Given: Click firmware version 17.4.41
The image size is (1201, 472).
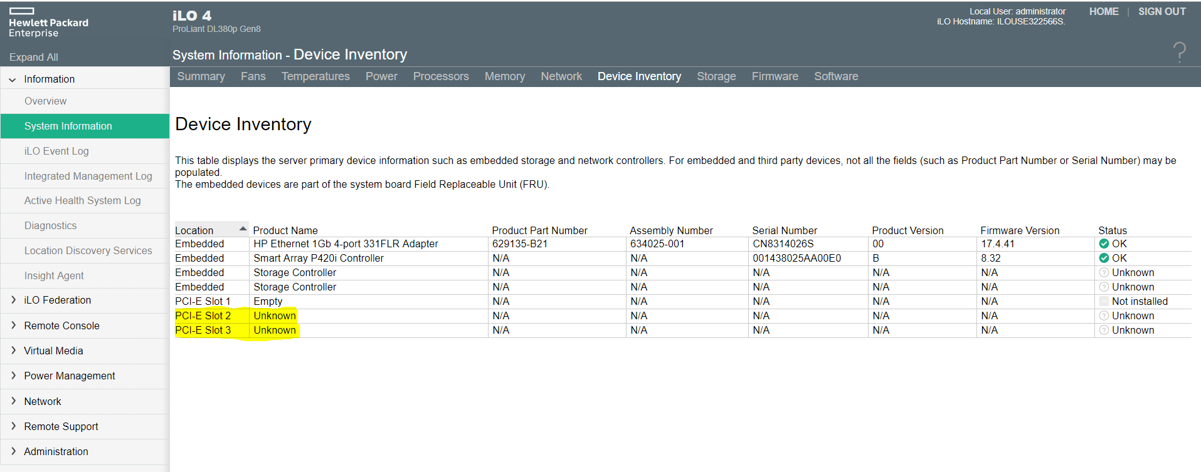Looking at the screenshot, I should pos(998,244).
